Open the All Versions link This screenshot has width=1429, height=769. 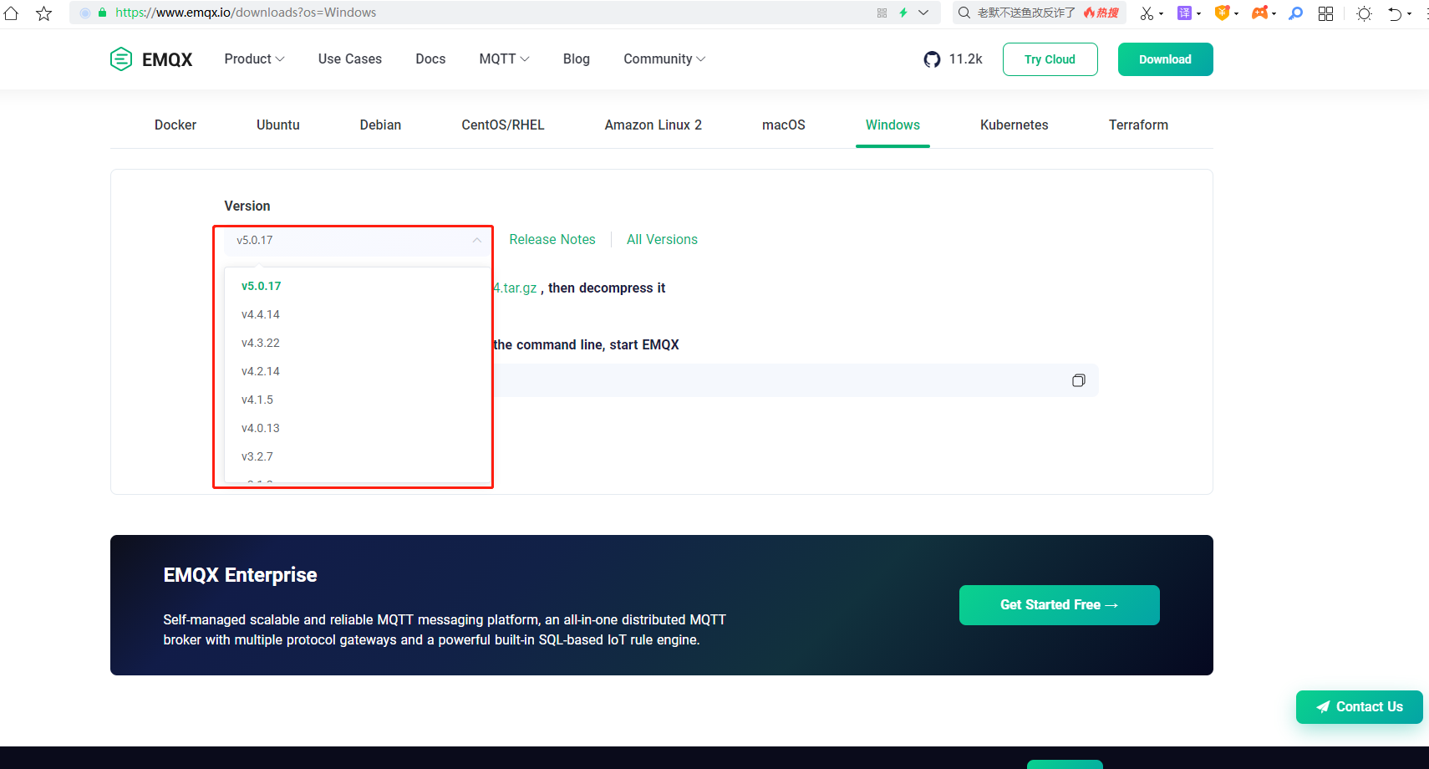(x=662, y=240)
